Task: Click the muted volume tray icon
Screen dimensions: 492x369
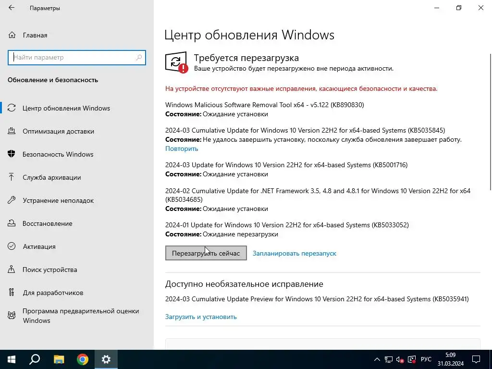Action: (400, 359)
